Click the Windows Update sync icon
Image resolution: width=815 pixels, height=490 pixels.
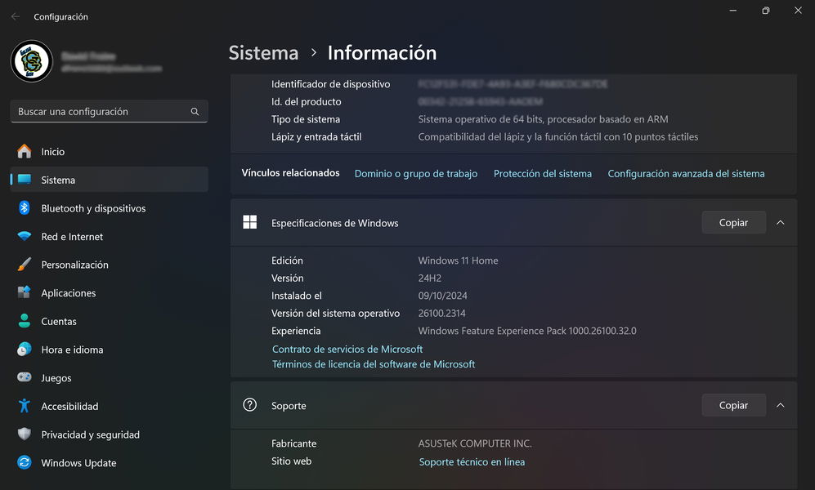click(24, 462)
